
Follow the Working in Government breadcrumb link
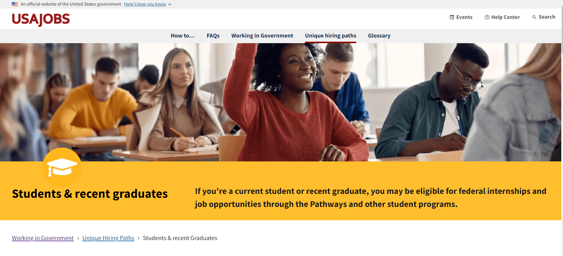click(x=43, y=238)
